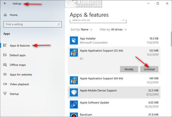Click the Video playback camera icon
This screenshot has width=172, height=117.
click(x=5, y=84)
